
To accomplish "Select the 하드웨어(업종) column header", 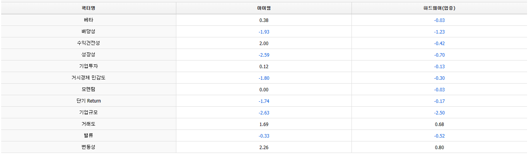I will click(439, 8).
